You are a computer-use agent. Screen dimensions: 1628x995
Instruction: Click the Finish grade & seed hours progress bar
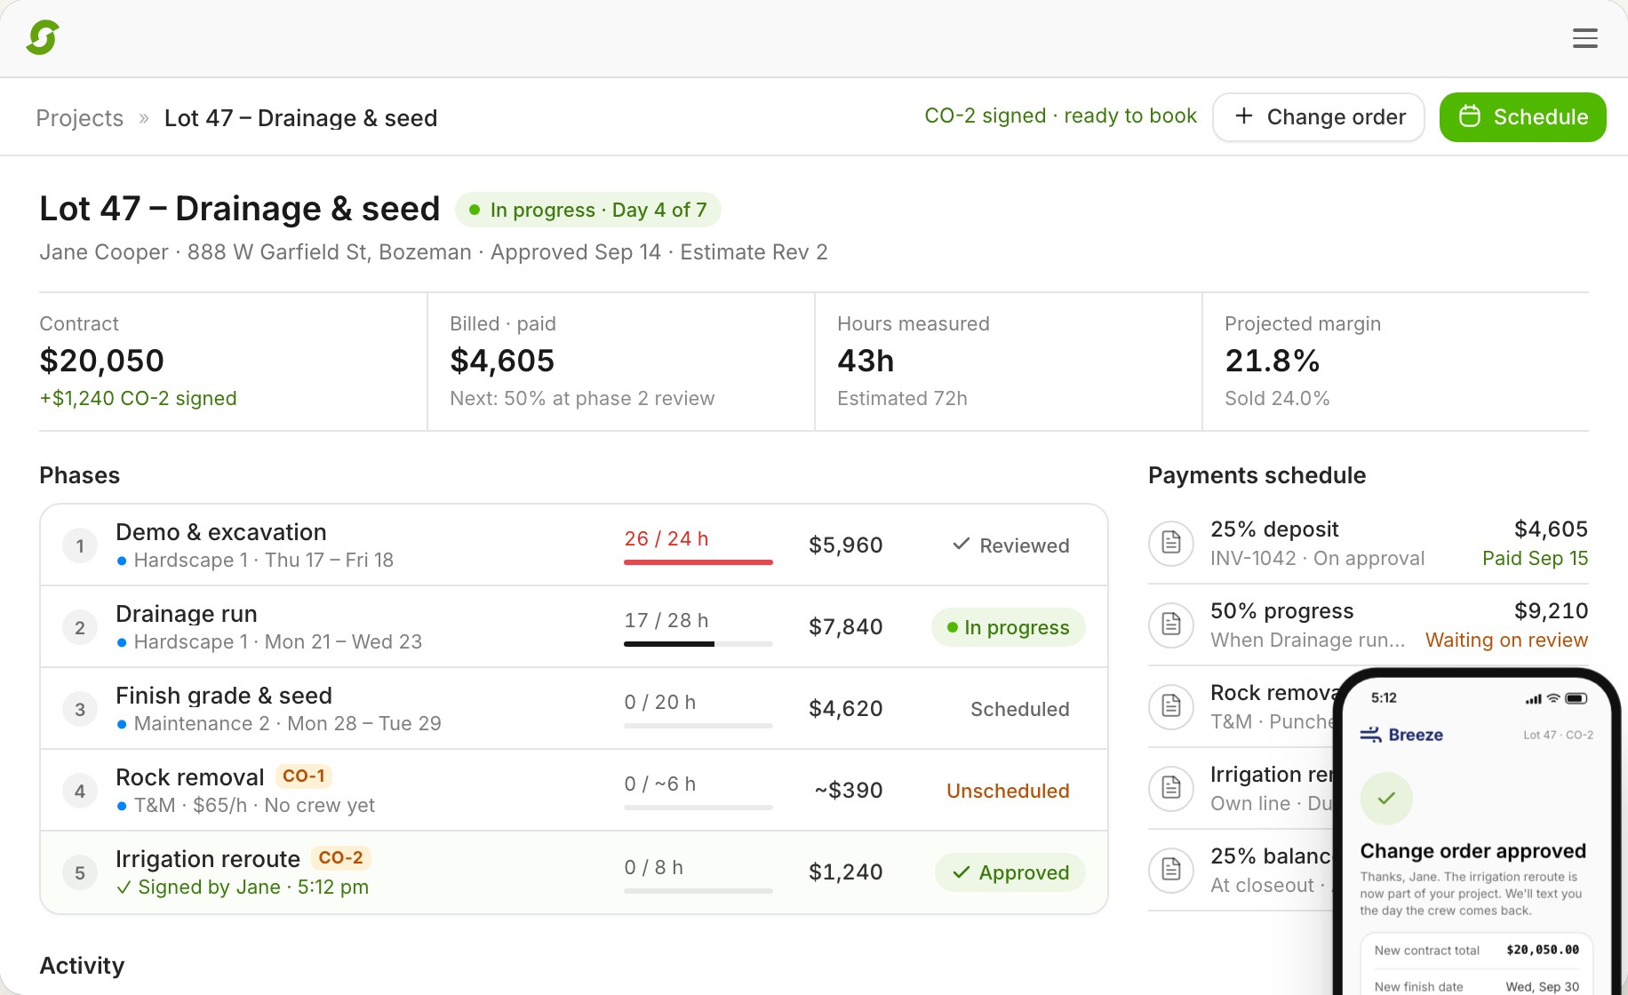[698, 726]
